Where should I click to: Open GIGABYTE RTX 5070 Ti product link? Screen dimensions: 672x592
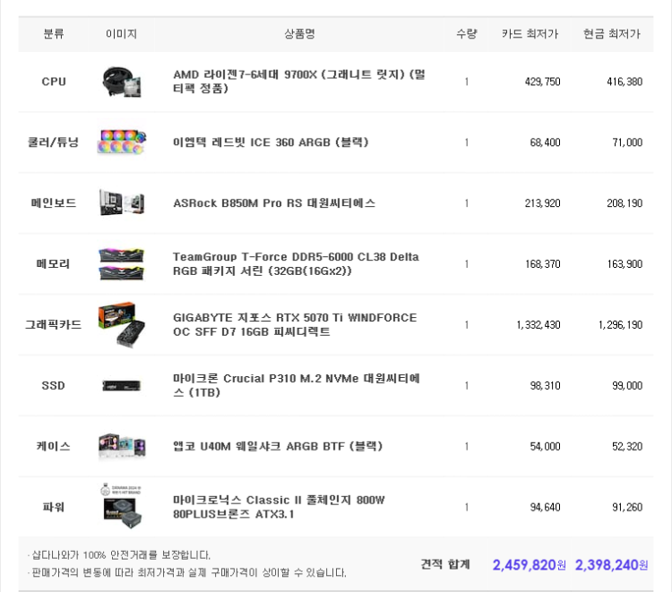295,324
